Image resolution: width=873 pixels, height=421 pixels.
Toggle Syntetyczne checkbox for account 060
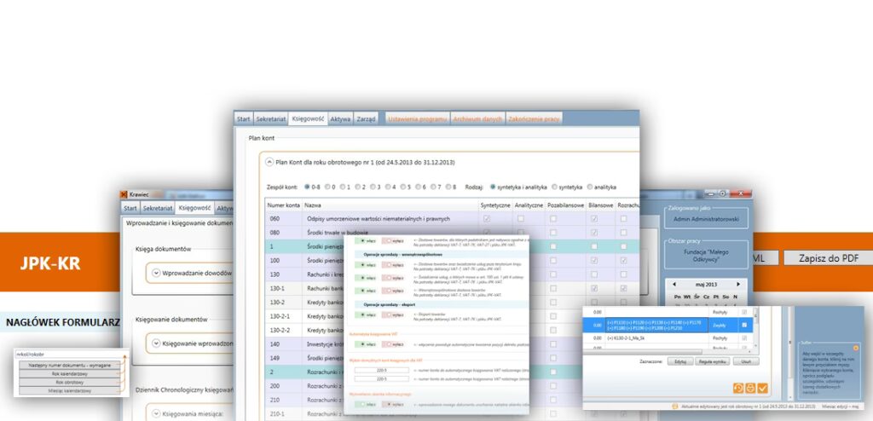click(487, 218)
